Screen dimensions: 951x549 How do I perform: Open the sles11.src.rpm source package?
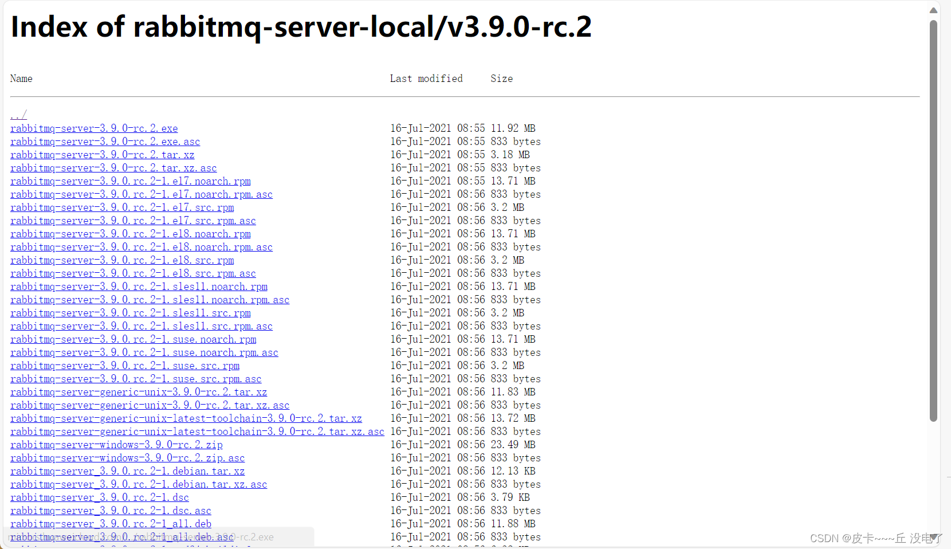click(130, 313)
